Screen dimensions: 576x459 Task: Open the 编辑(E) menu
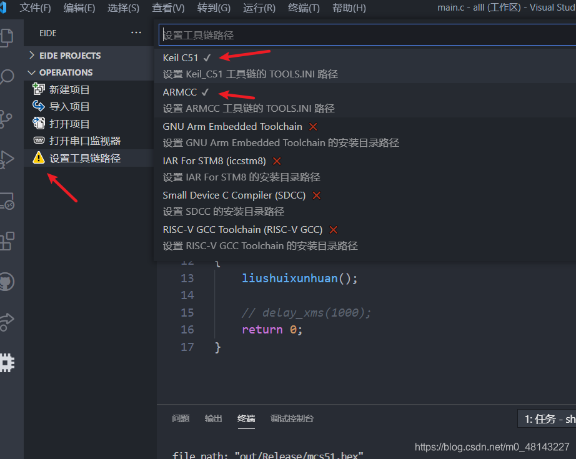79,7
